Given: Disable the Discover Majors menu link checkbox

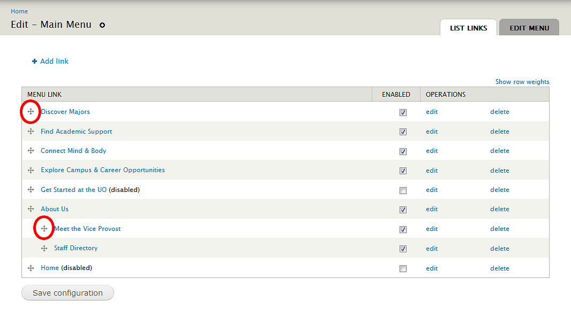Looking at the screenshot, I should (403, 112).
